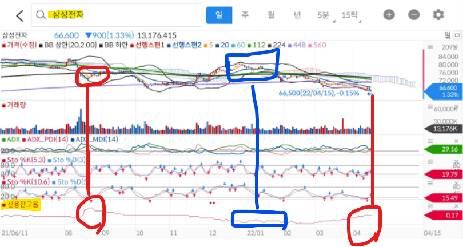
Task: Select the 일 daily tab
Action: click(x=219, y=15)
